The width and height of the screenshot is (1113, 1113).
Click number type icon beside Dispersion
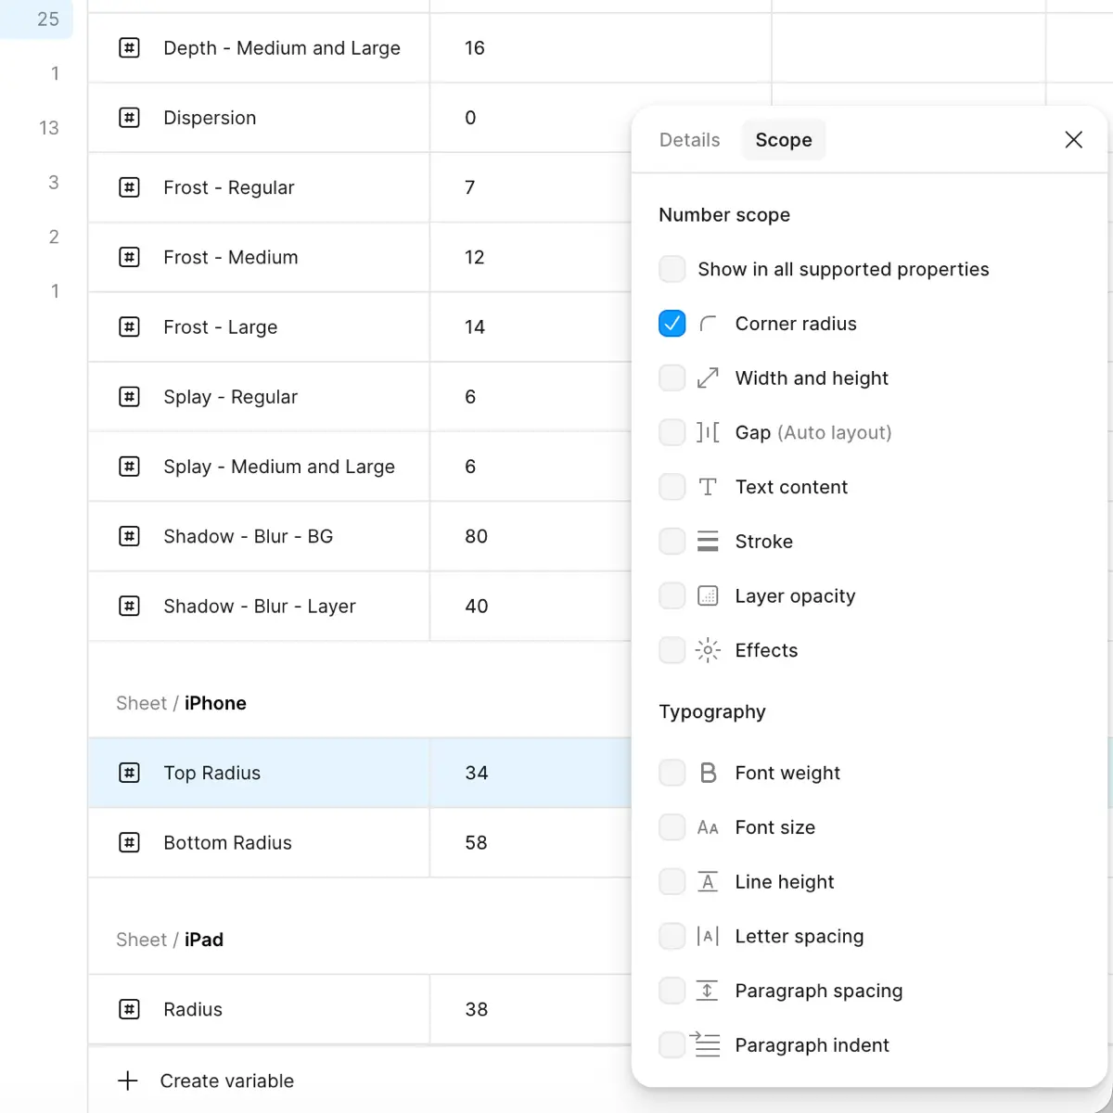point(130,118)
